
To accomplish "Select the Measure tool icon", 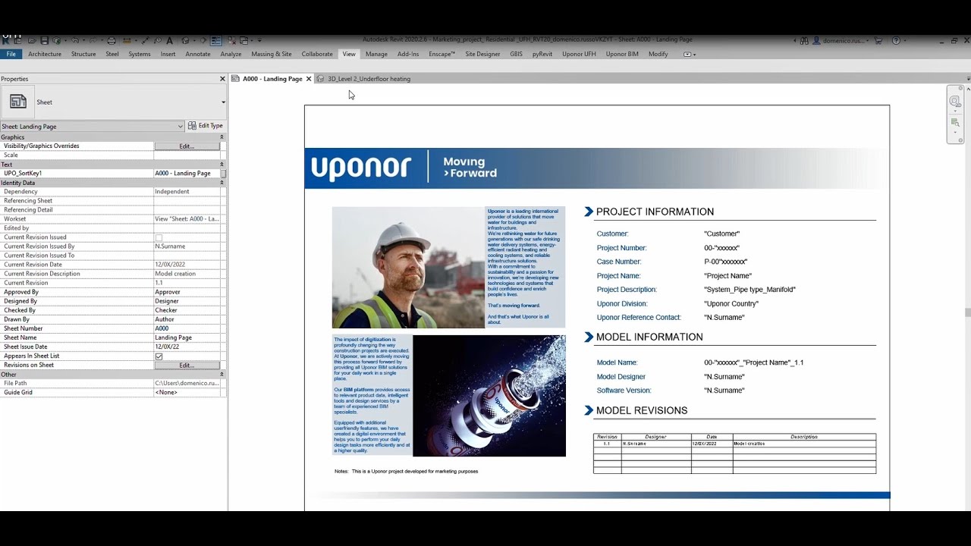I will pos(127,40).
